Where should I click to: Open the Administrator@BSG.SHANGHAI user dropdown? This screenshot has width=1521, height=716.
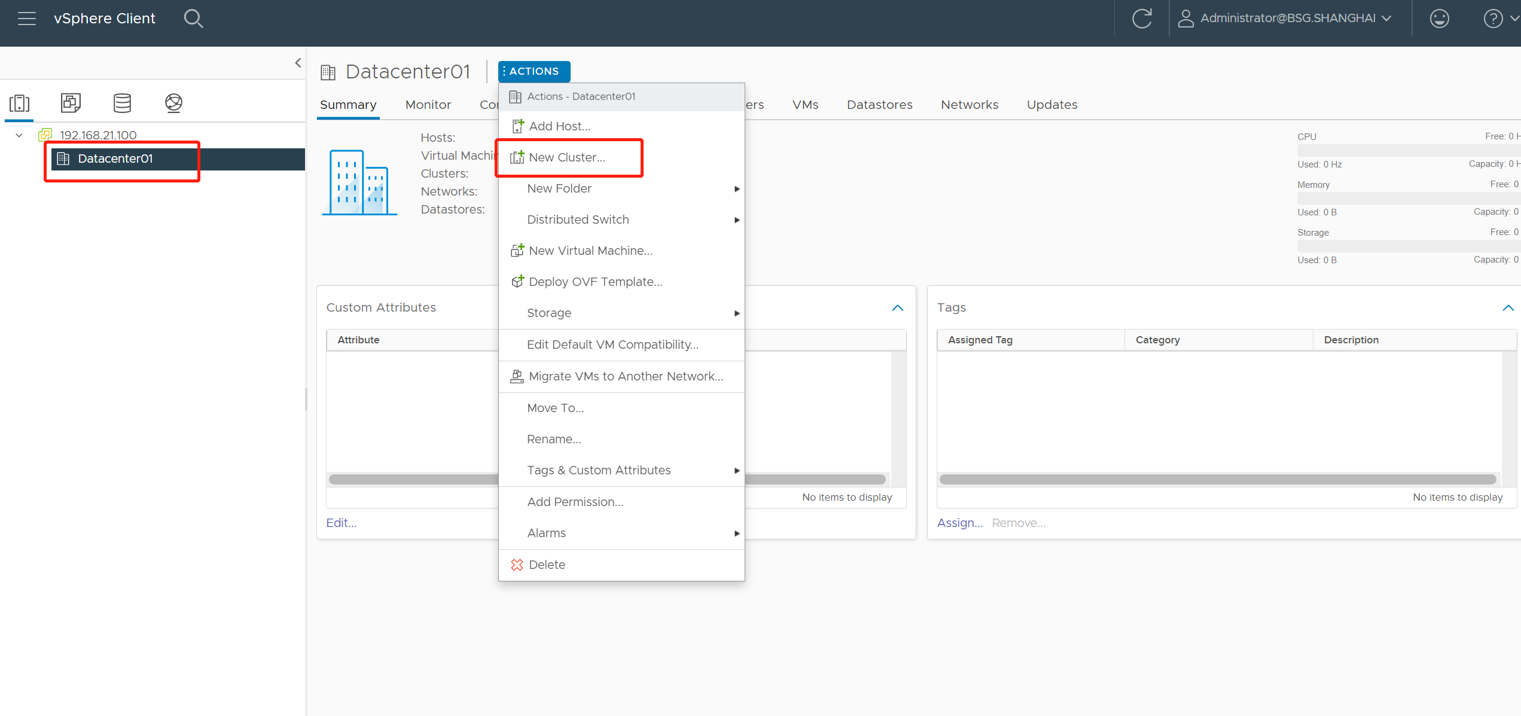coord(1284,19)
